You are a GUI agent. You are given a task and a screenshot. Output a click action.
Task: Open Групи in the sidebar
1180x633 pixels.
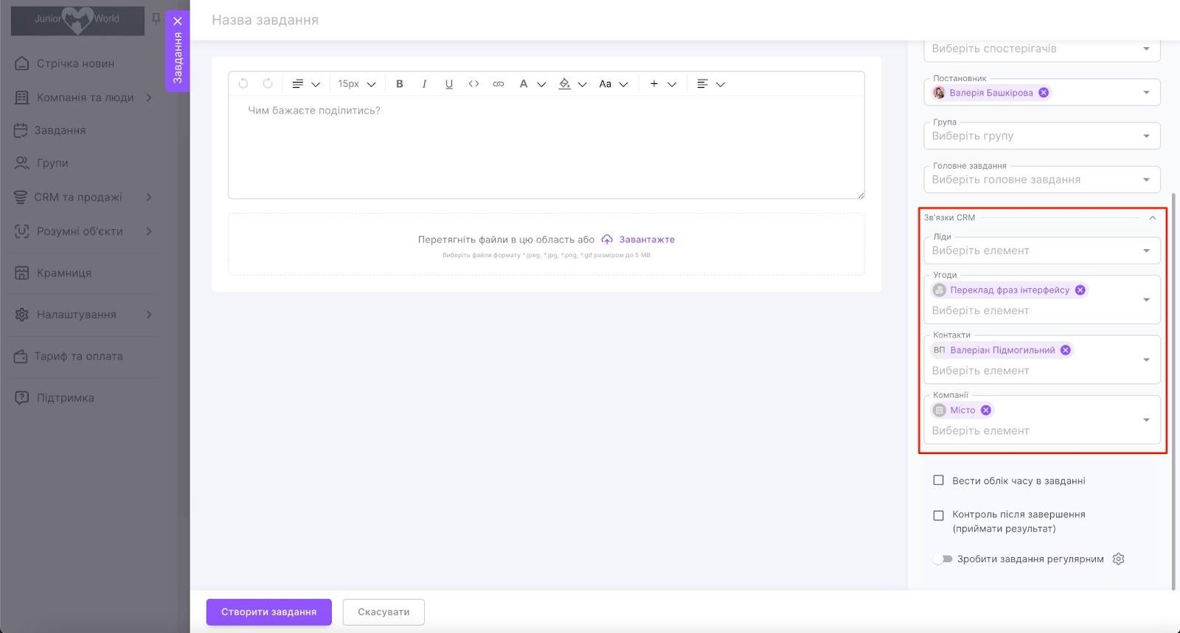tap(52, 163)
